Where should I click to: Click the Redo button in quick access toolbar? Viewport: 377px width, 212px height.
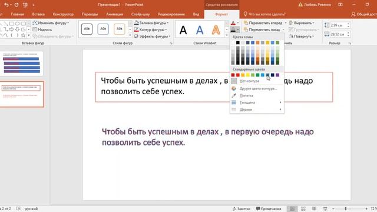click(x=16, y=5)
